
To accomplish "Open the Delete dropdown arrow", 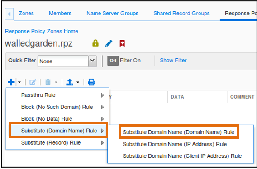I will [x=56, y=82].
